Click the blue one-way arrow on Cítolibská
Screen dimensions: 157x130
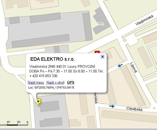pyautogui.click(x=112, y=106)
